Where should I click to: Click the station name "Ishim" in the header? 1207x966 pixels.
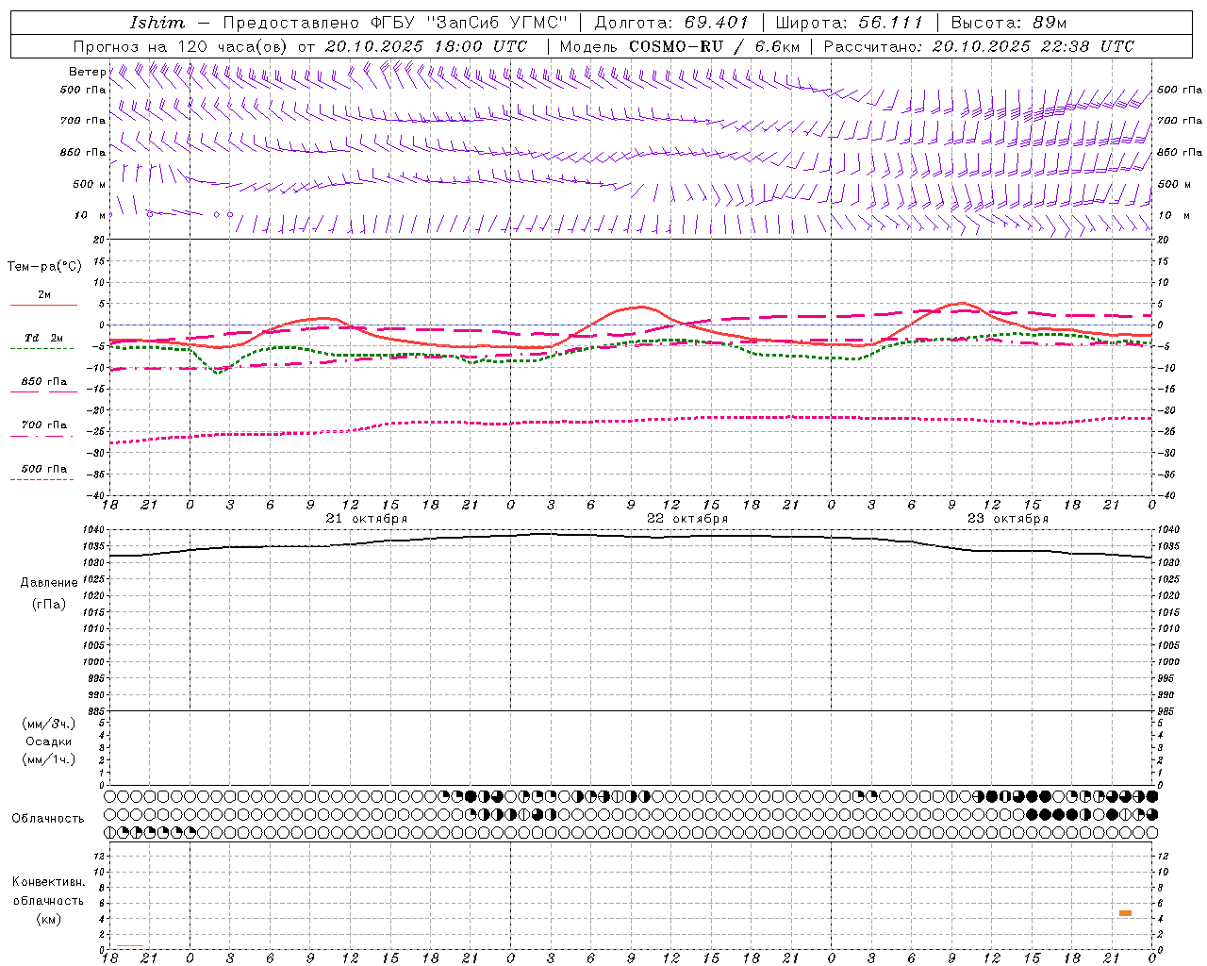[158, 23]
